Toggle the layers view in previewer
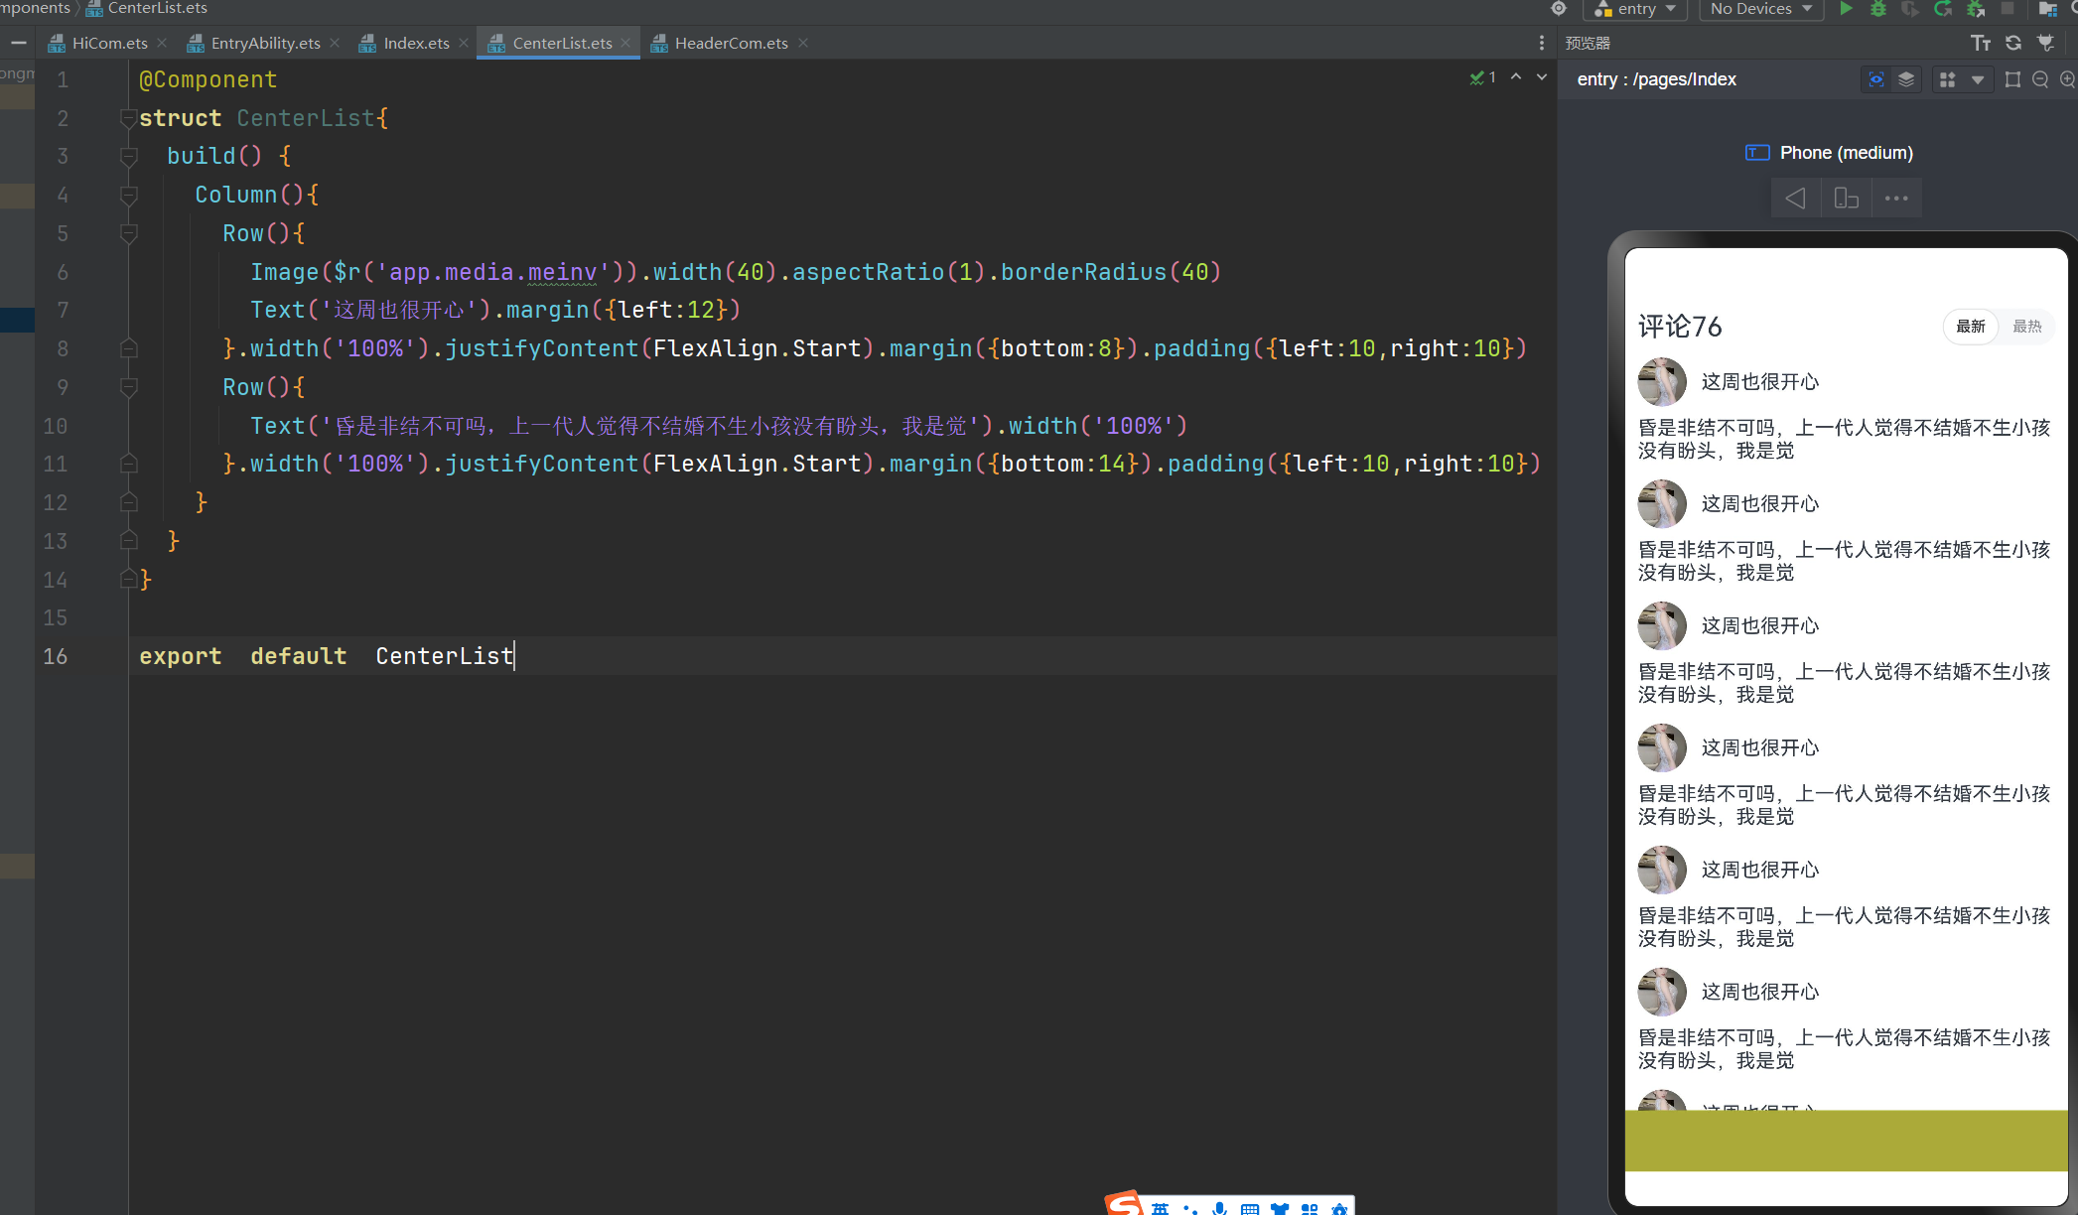The width and height of the screenshot is (2078, 1215). [1906, 79]
